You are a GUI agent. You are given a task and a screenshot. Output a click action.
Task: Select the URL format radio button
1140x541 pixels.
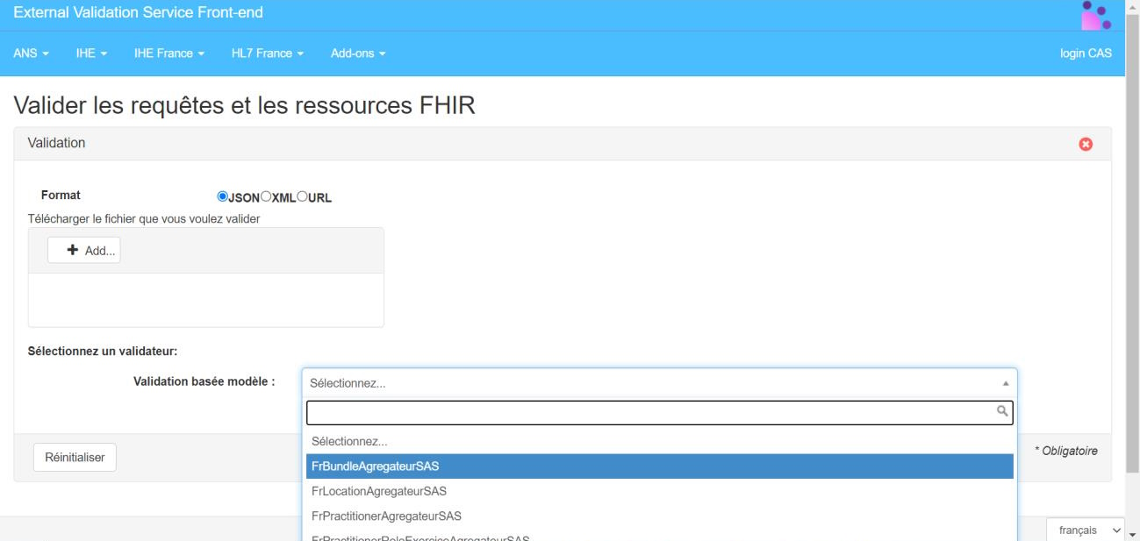pyautogui.click(x=303, y=197)
